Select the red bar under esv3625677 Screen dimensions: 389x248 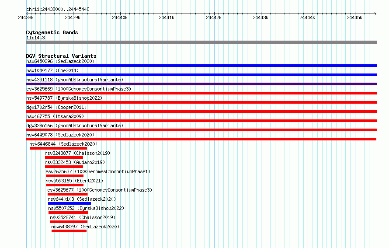(x=68, y=194)
